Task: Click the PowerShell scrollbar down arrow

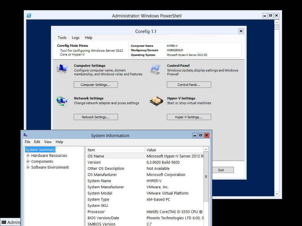Action: 277,194
